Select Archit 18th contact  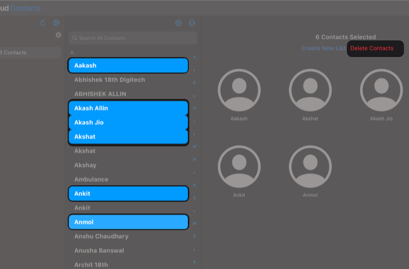[128, 264]
